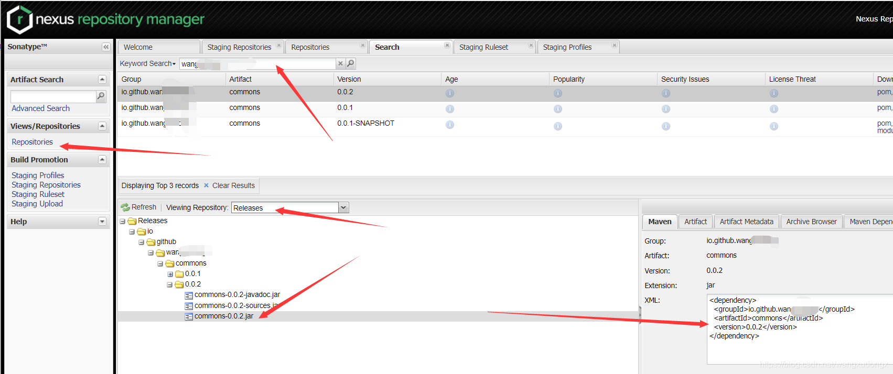This screenshot has height=374, width=893.
Task: Collapse the 0.0.2 folder node
Action: coord(170,284)
